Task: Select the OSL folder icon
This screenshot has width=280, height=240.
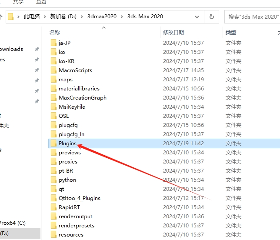Action: point(53,116)
